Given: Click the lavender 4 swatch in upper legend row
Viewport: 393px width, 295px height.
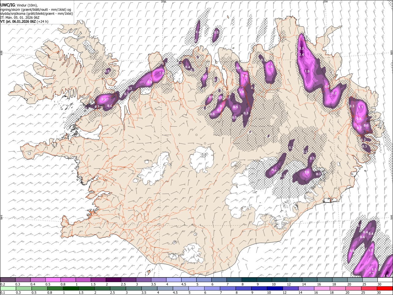Looking at the screenshot, I should [174, 280].
